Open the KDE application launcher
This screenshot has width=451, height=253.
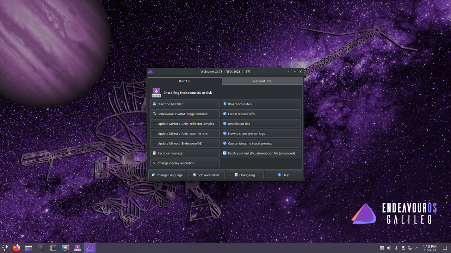click(5, 248)
